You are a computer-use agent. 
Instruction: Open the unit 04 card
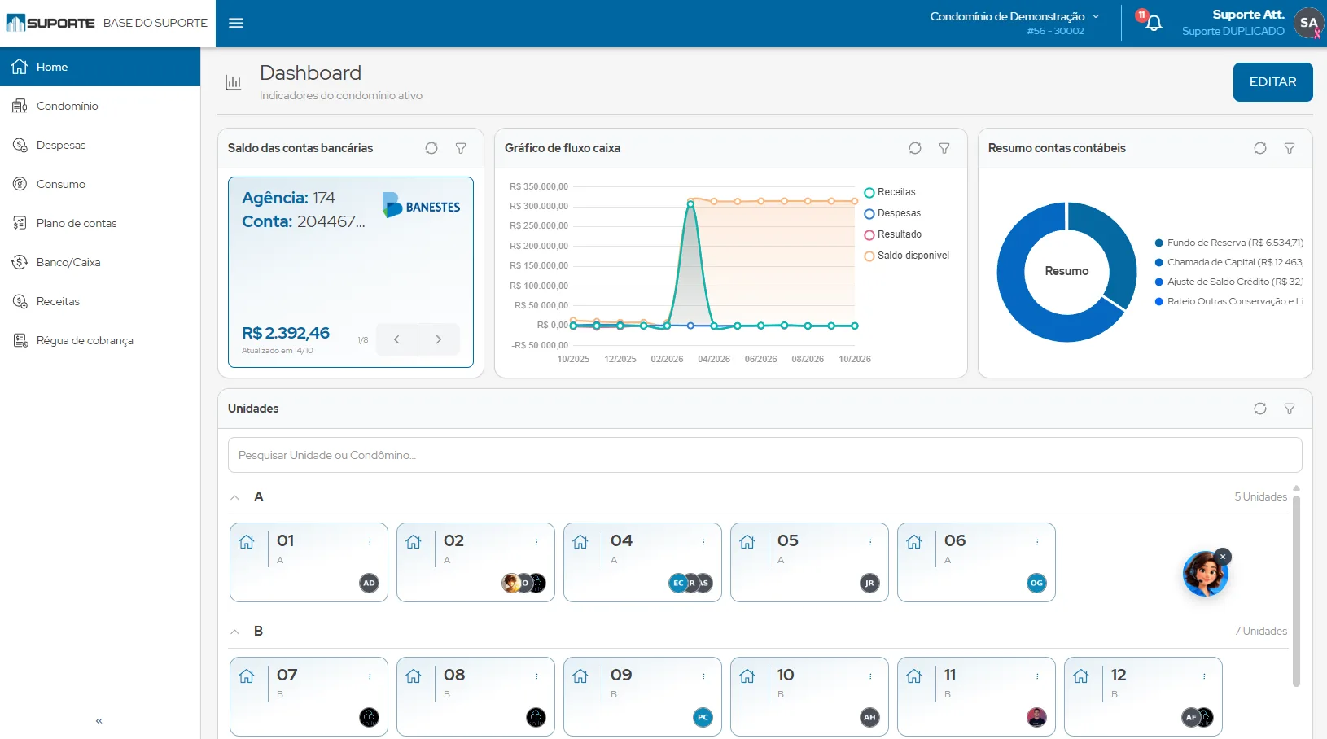[x=642, y=562]
